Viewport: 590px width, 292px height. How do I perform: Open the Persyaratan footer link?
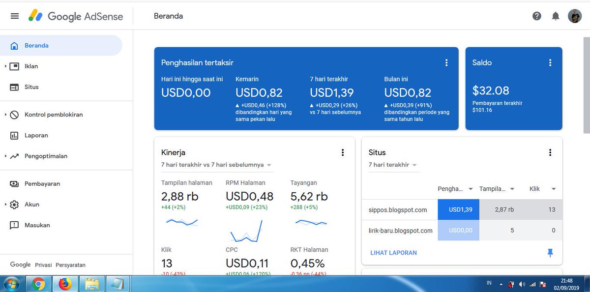coord(70,265)
